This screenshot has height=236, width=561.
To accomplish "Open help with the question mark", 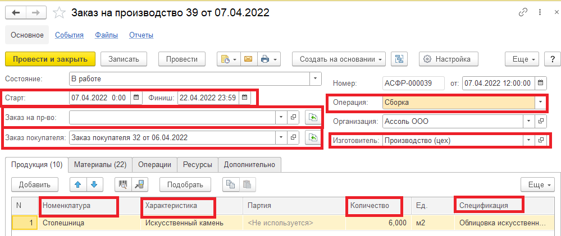I will tap(552, 59).
